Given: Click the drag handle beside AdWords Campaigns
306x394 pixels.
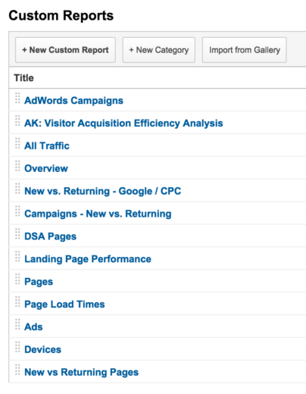Looking at the screenshot, I should pyautogui.click(x=17, y=98).
